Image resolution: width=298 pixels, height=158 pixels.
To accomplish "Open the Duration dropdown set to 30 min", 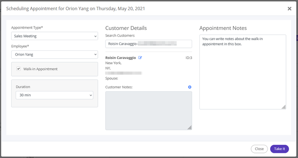I will pyautogui.click(x=54, y=95).
